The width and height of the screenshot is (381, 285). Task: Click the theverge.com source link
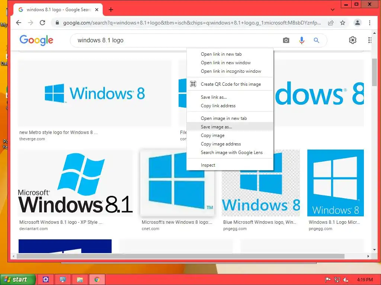[x=32, y=139]
